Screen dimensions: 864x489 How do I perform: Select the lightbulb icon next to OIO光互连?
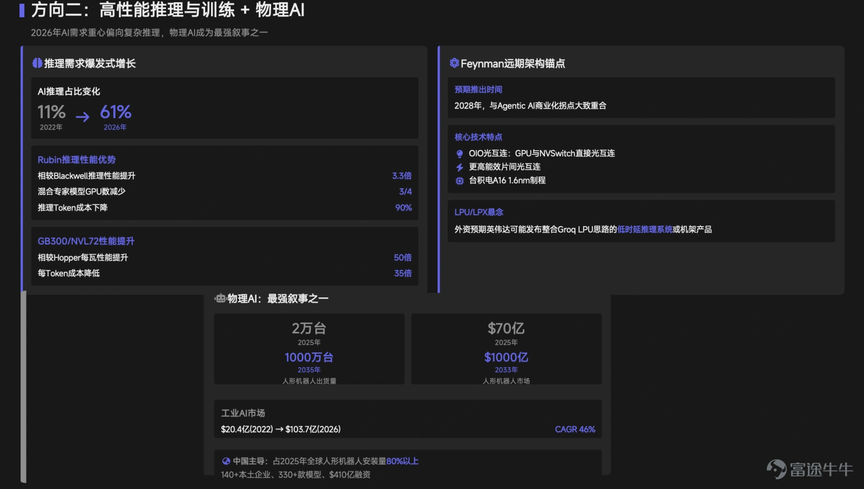point(460,154)
